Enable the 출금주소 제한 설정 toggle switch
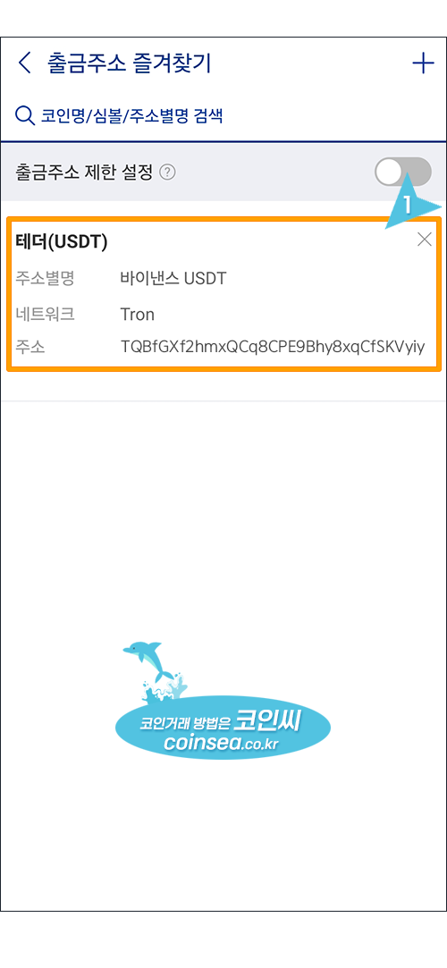This screenshot has height=968, width=447. click(x=402, y=173)
